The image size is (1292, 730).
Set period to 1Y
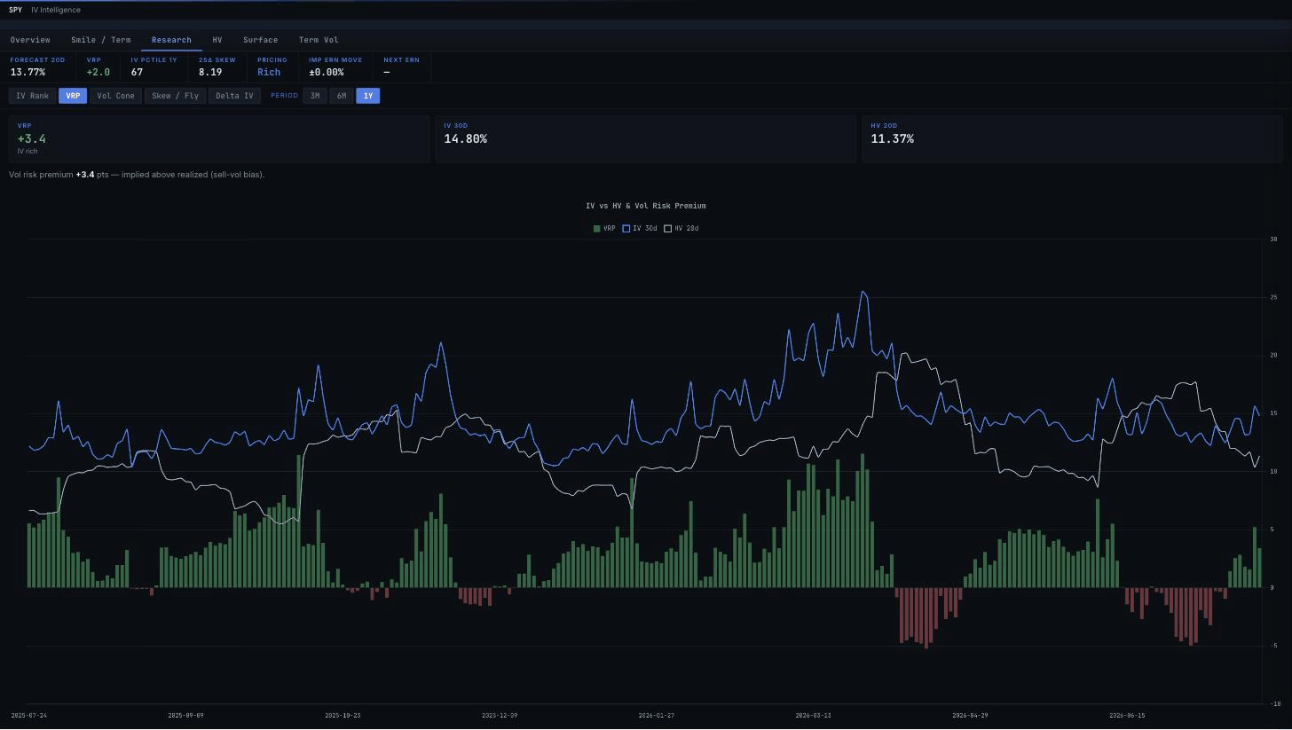click(368, 96)
